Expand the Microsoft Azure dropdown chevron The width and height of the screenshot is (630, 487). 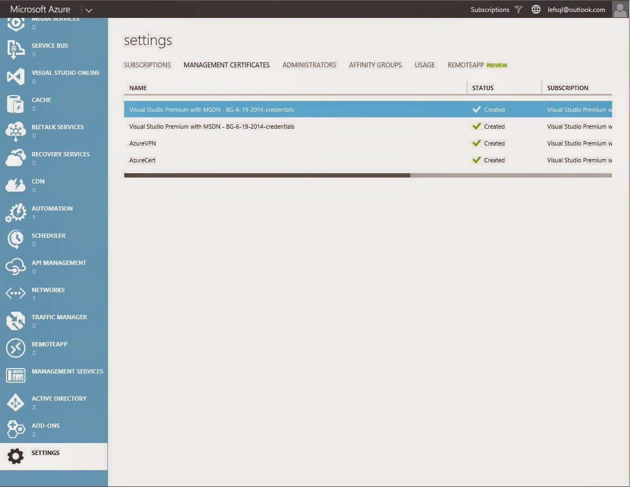[x=89, y=10]
